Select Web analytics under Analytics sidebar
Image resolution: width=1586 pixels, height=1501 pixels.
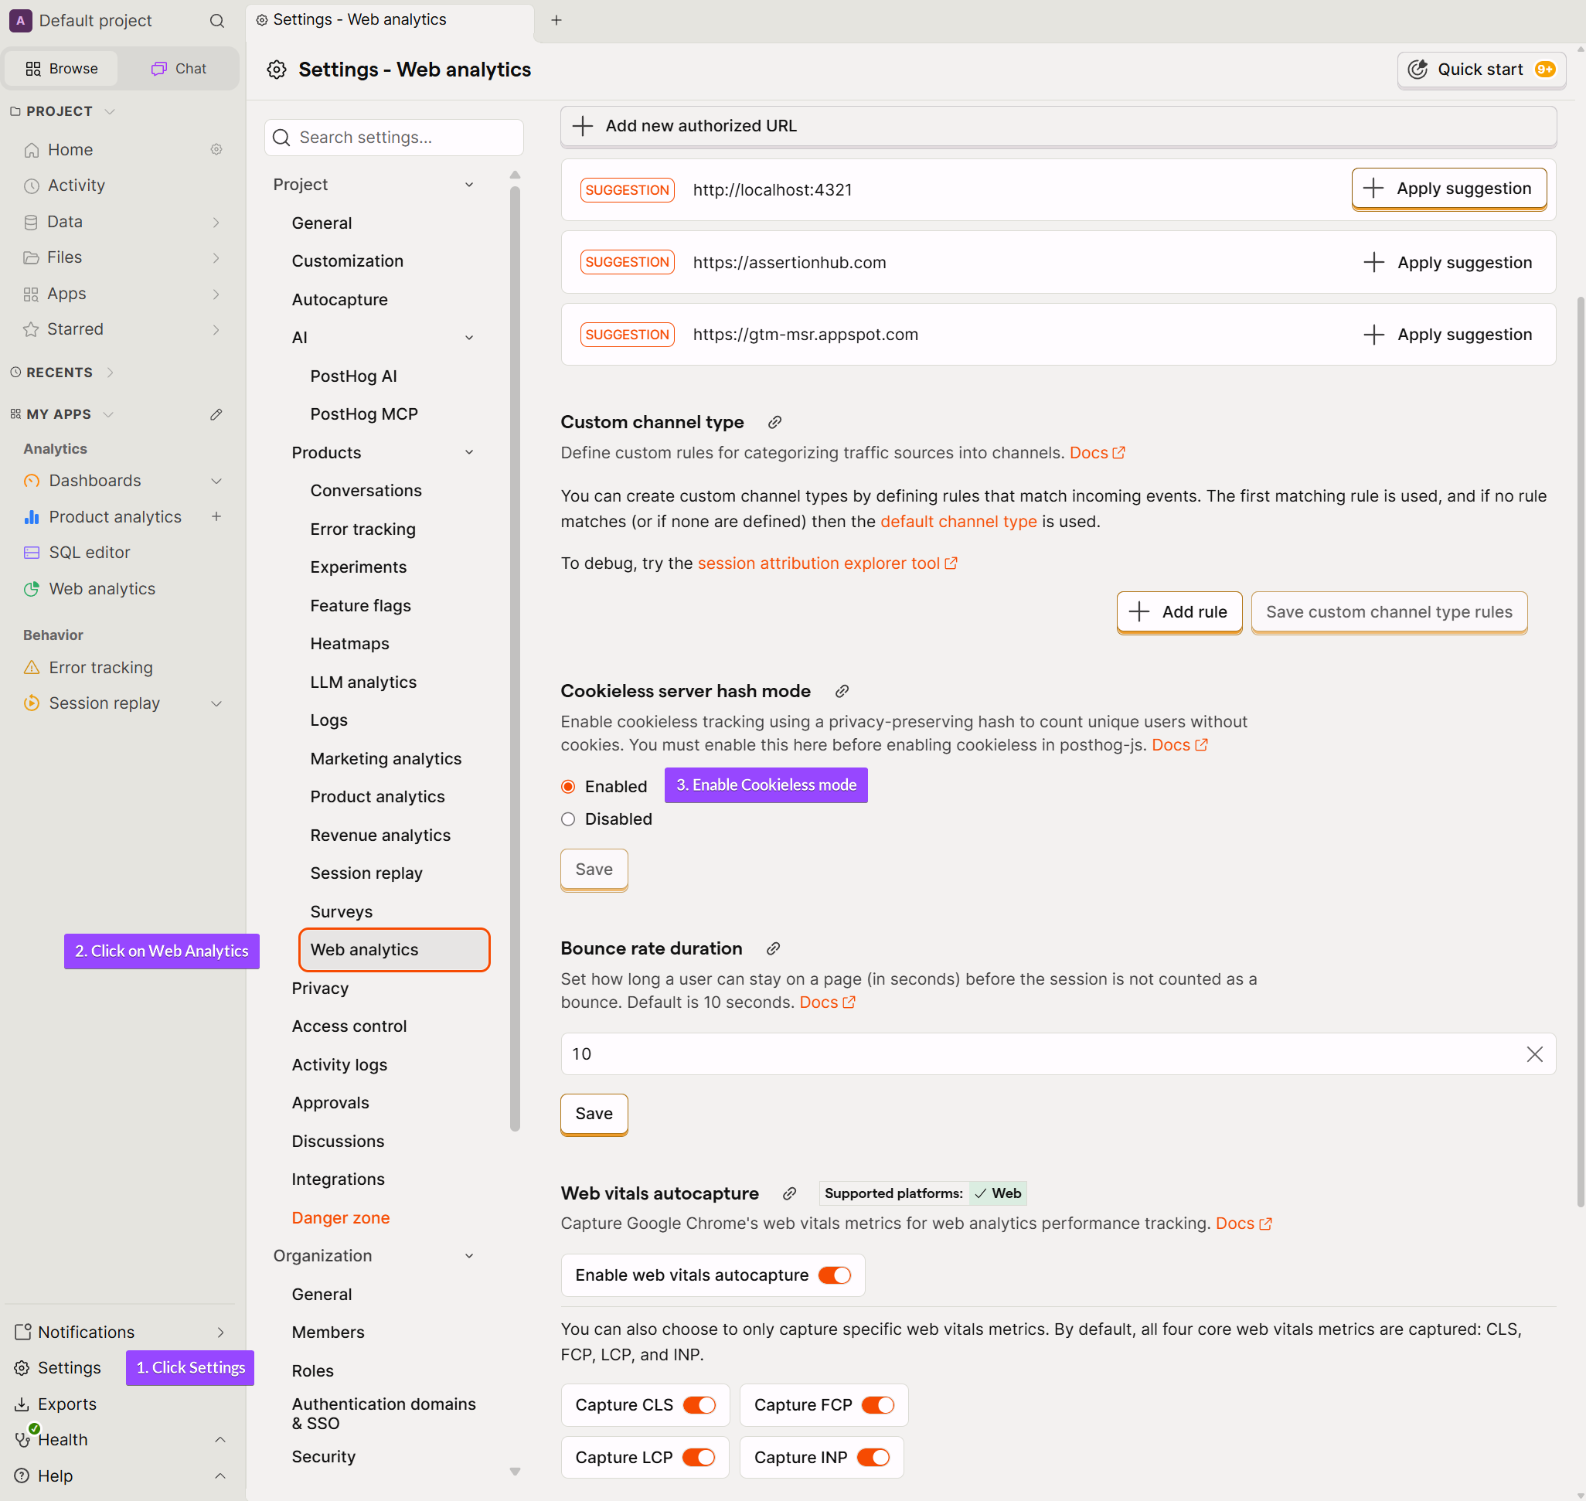click(101, 588)
